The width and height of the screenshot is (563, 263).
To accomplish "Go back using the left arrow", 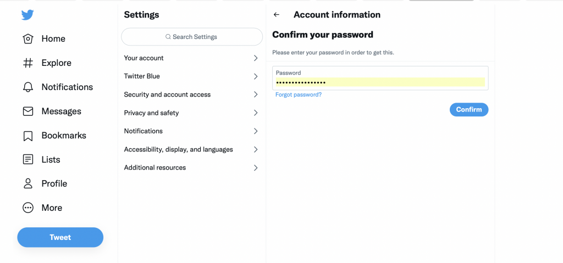I will point(276,15).
